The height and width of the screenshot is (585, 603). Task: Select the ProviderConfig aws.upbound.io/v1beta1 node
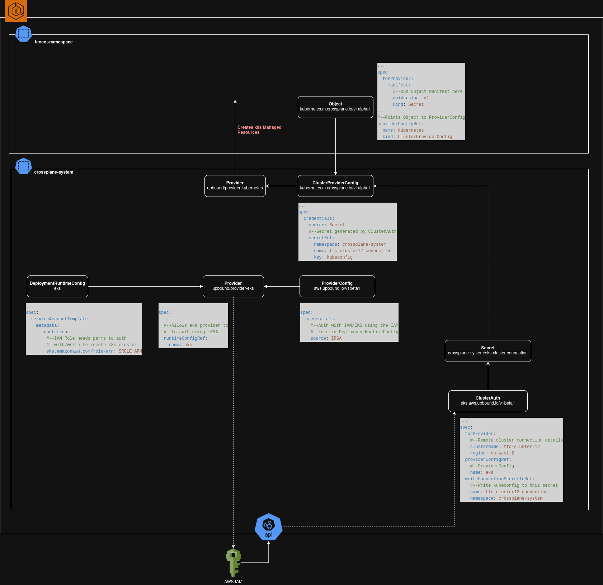(x=337, y=286)
